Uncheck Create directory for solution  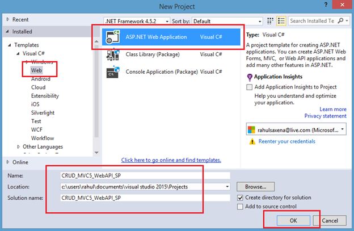point(240,198)
